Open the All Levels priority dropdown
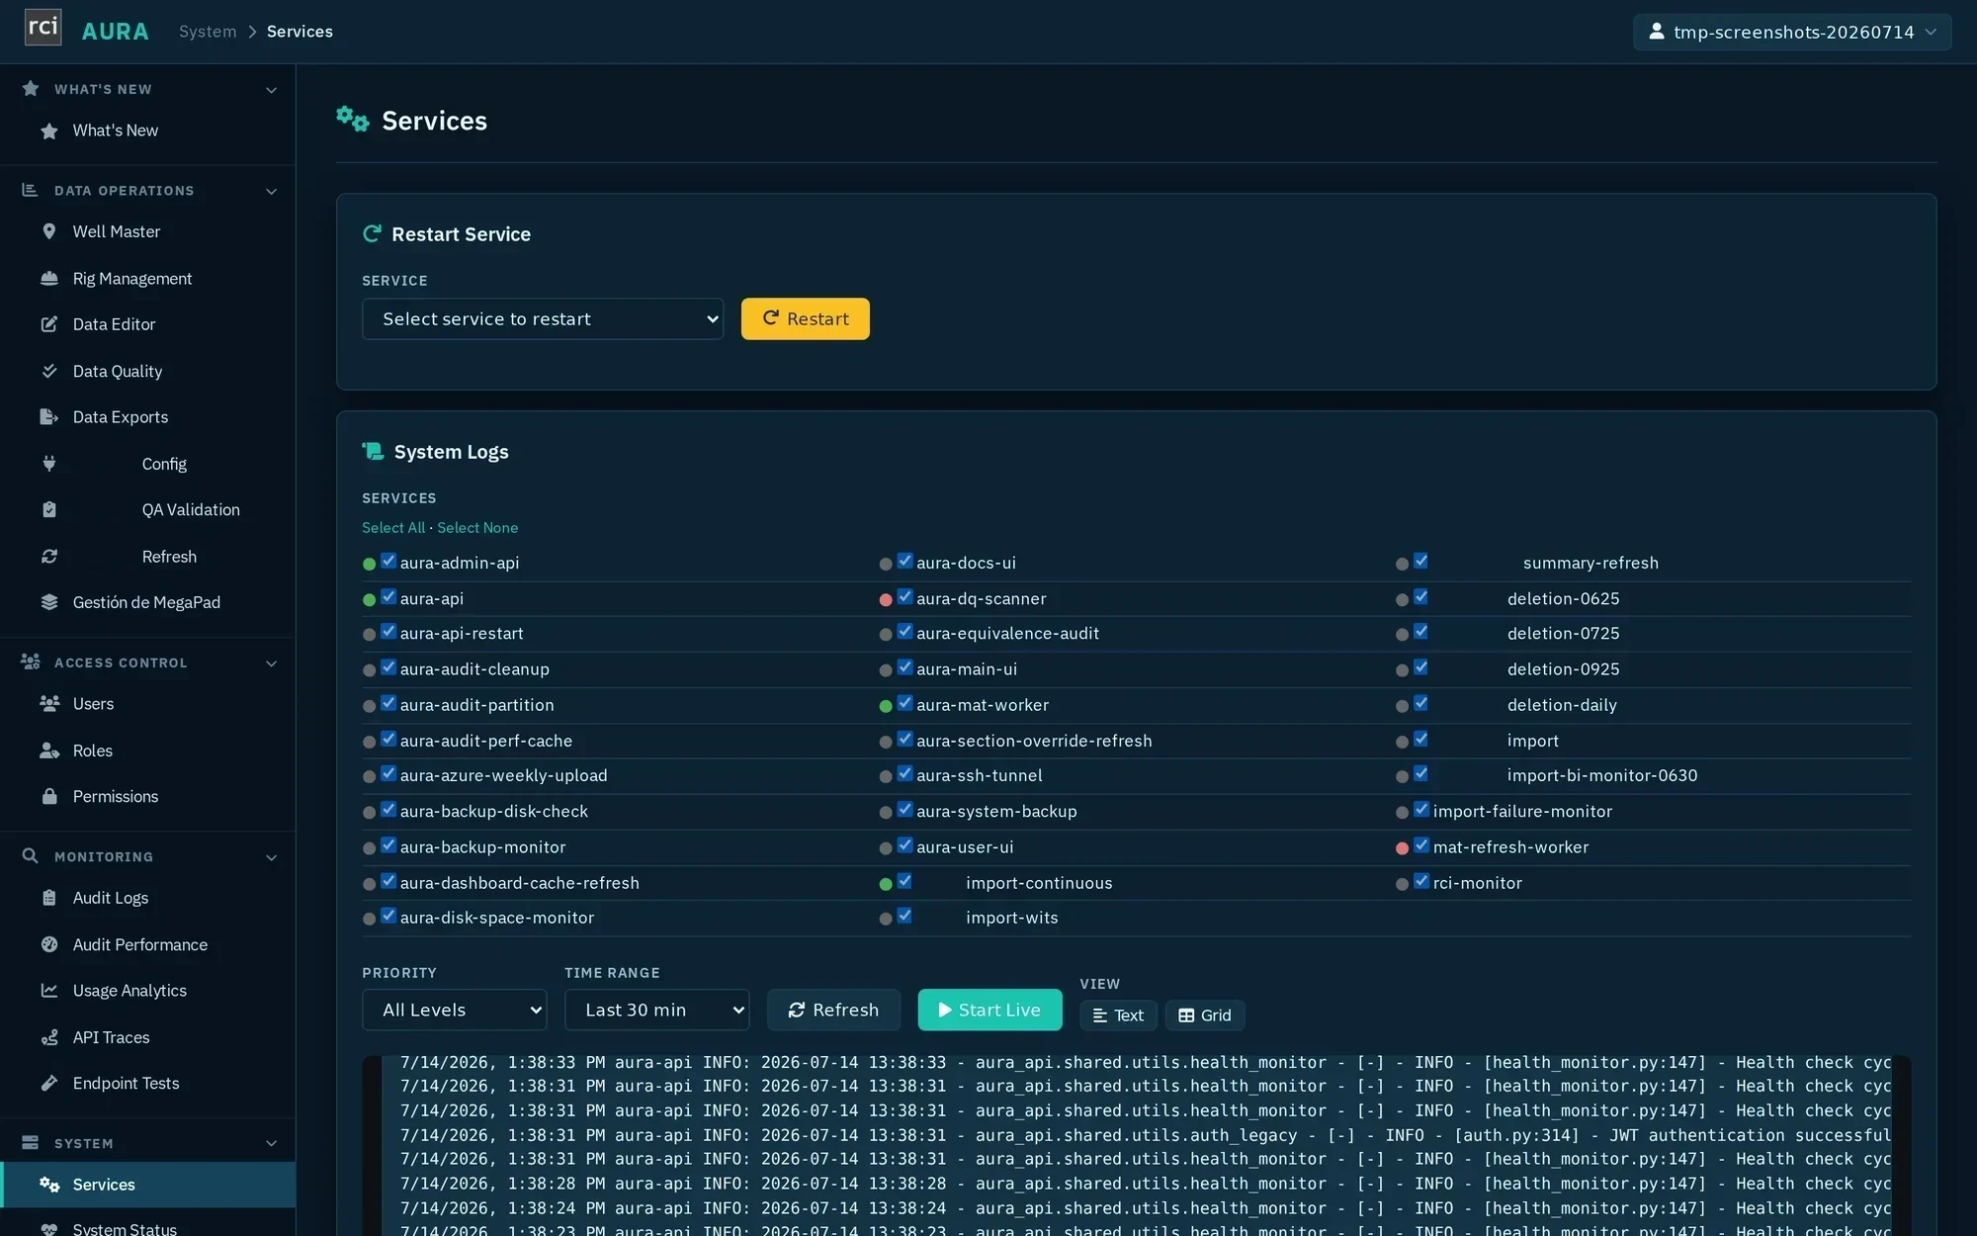 (x=454, y=1010)
